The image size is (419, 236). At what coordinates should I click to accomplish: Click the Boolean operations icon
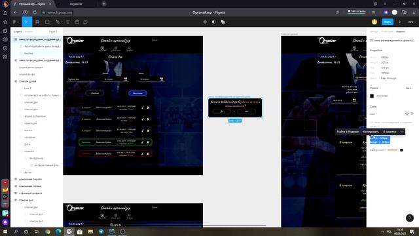point(223,22)
